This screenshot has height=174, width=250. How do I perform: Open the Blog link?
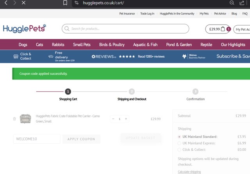234,14
